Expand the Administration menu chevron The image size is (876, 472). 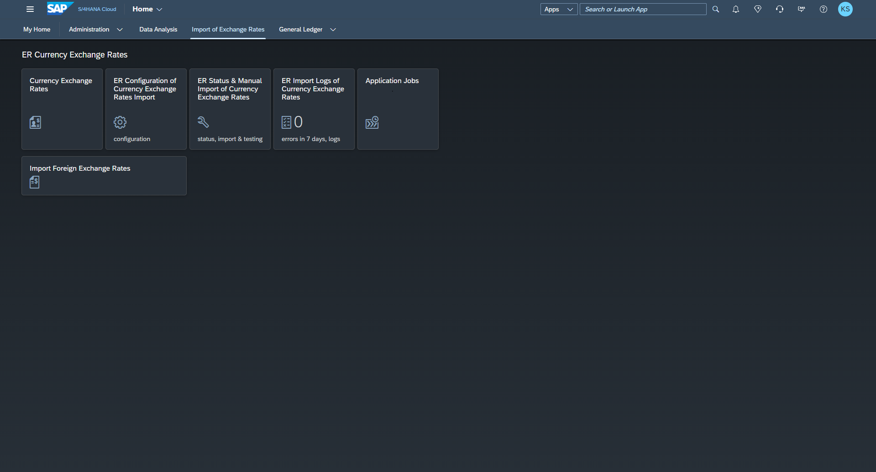point(120,30)
